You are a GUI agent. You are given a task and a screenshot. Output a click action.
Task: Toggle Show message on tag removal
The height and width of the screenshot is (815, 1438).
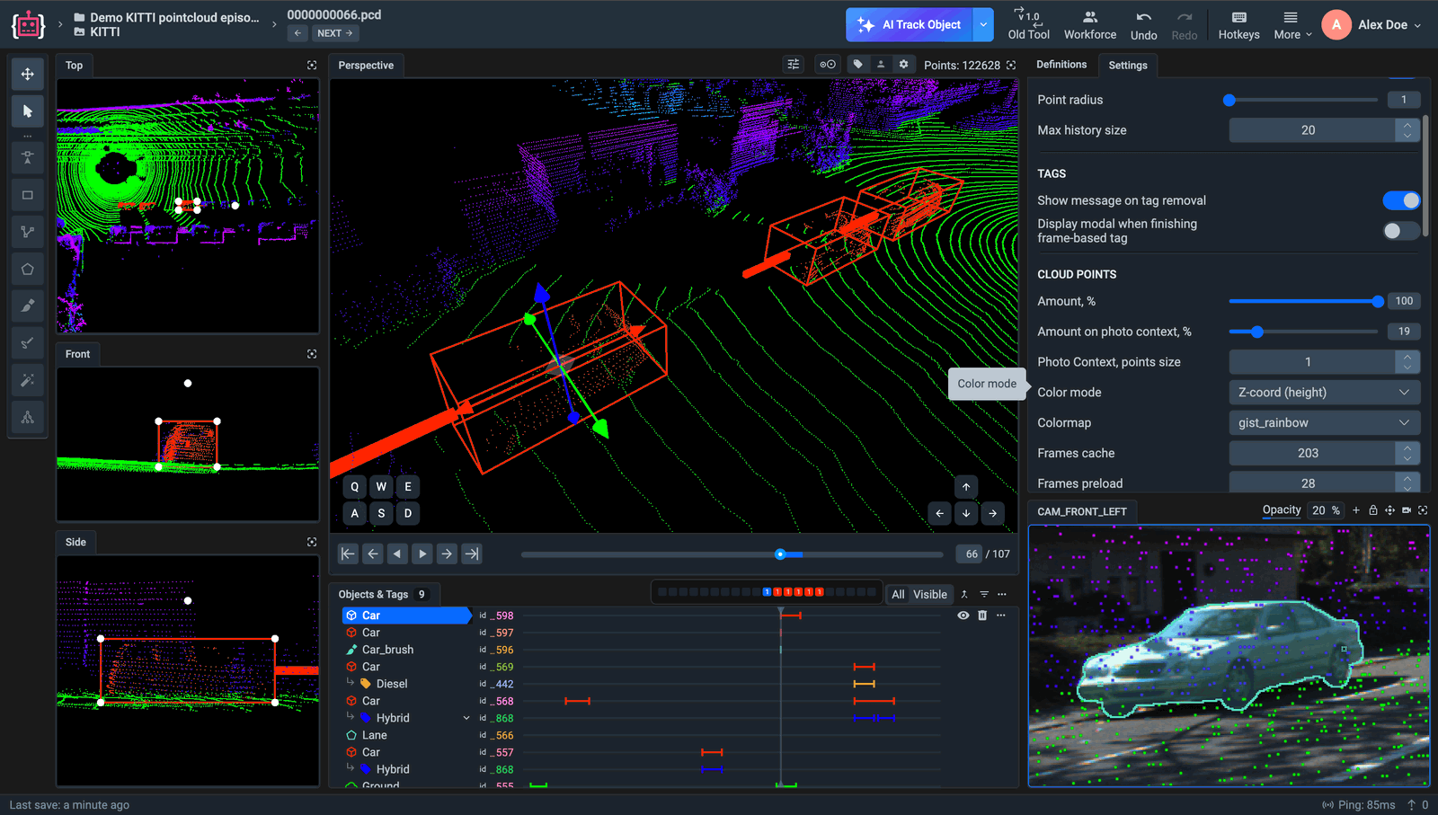[1401, 200]
